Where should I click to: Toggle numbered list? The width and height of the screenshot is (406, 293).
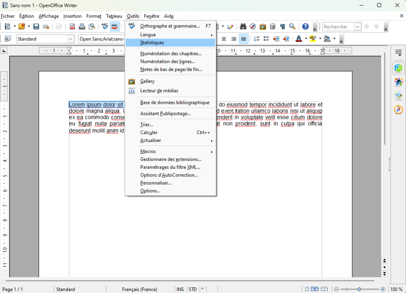point(257,39)
